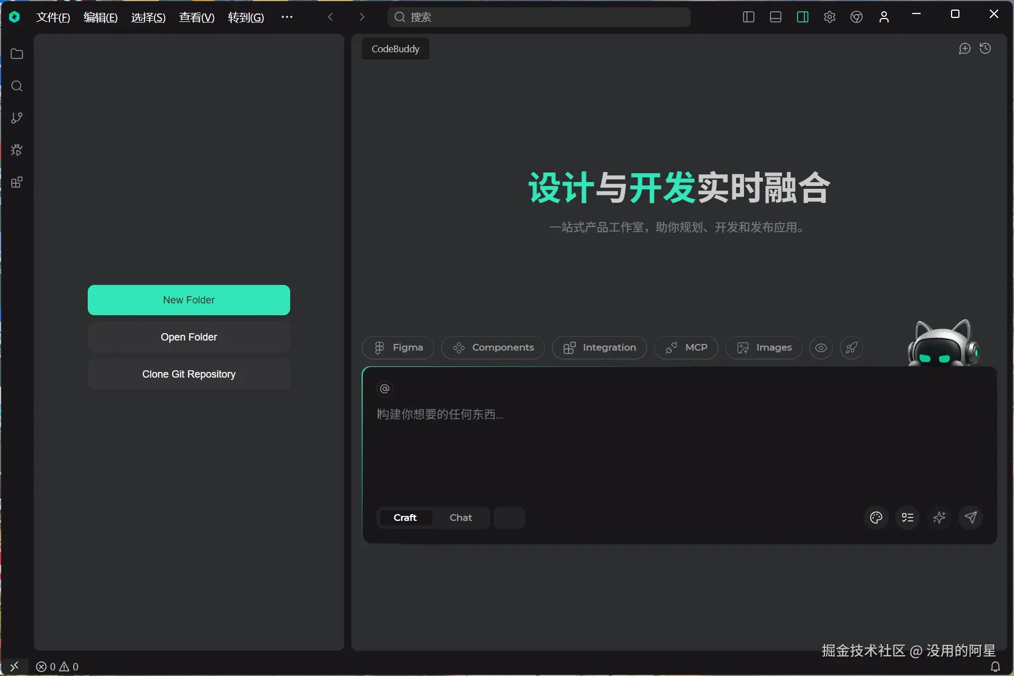Switch to Craft mode
This screenshot has width=1014, height=676.
(x=405, y=518)
